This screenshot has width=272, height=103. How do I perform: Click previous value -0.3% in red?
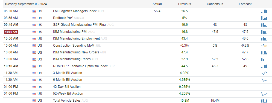[185, 45]
